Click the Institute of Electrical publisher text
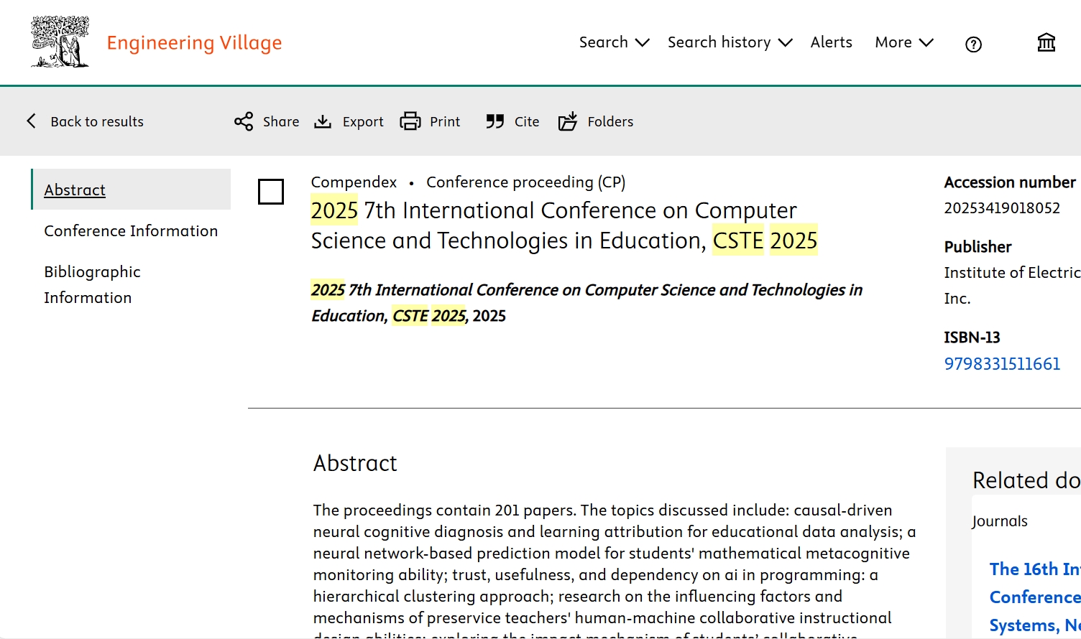 (1012, 286)
